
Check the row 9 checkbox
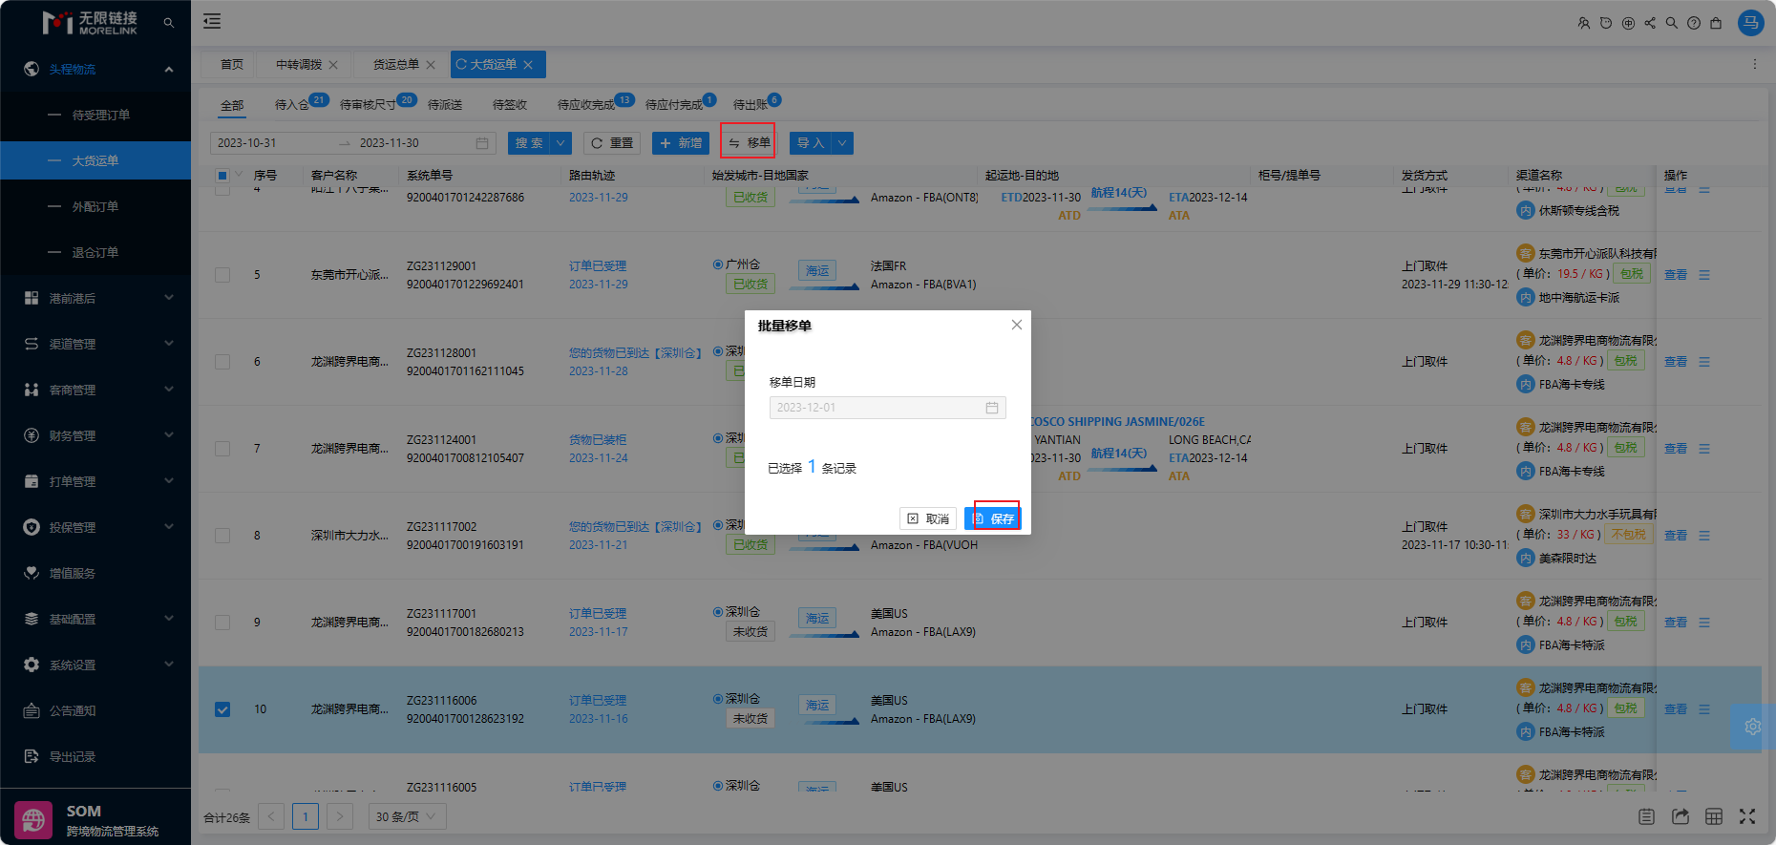coord(222,623)
